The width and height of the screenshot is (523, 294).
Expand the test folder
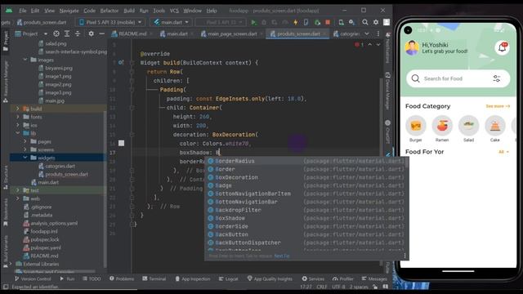18,190
